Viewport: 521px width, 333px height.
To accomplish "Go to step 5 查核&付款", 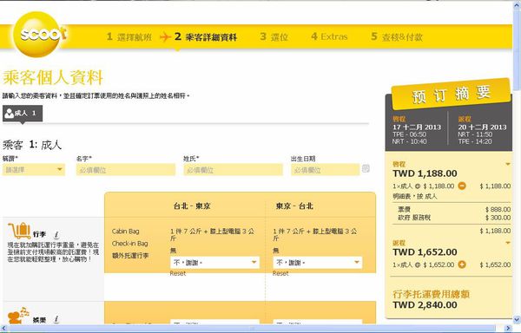I will coord(397,36).
